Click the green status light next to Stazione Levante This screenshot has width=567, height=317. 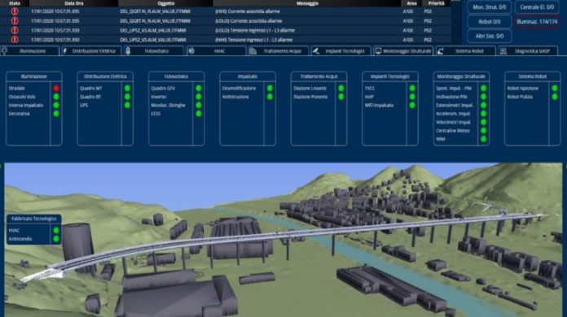341,88
